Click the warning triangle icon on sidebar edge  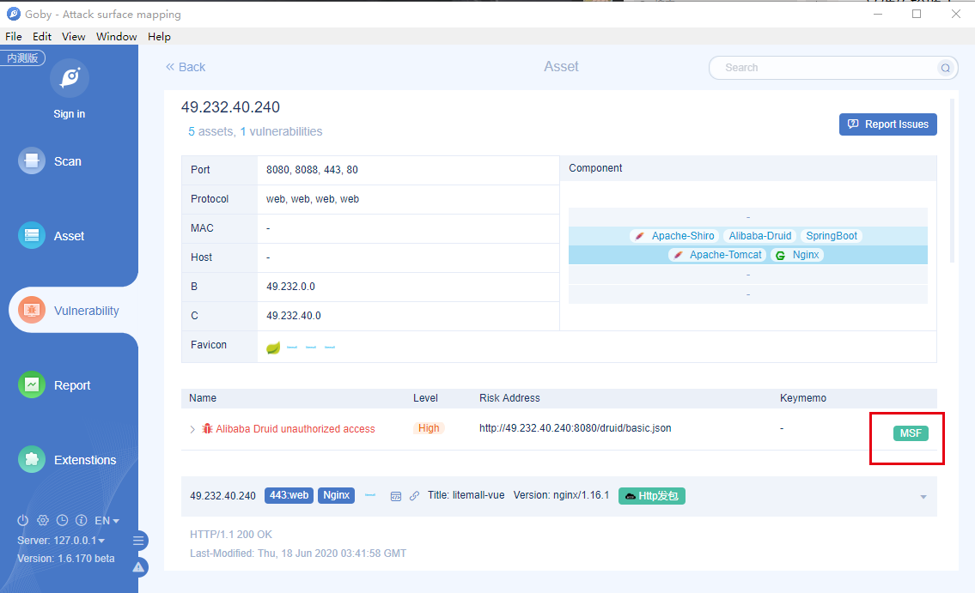click(x=138, y=567)
